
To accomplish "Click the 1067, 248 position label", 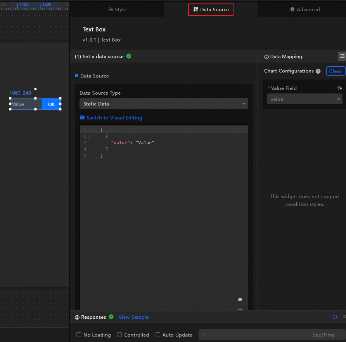I will click(20, 93).
